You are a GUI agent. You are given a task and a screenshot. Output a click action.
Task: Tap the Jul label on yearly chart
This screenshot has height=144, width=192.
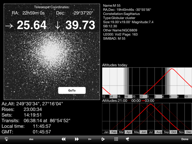point(151,132)
